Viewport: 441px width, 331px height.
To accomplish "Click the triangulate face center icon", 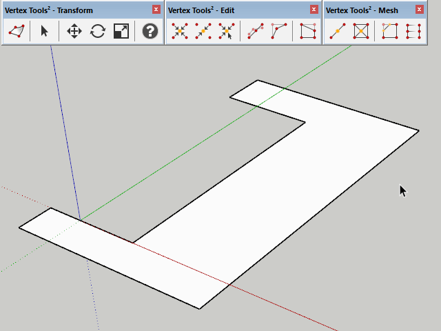I will pyautogui.click(x=361, y=31).
